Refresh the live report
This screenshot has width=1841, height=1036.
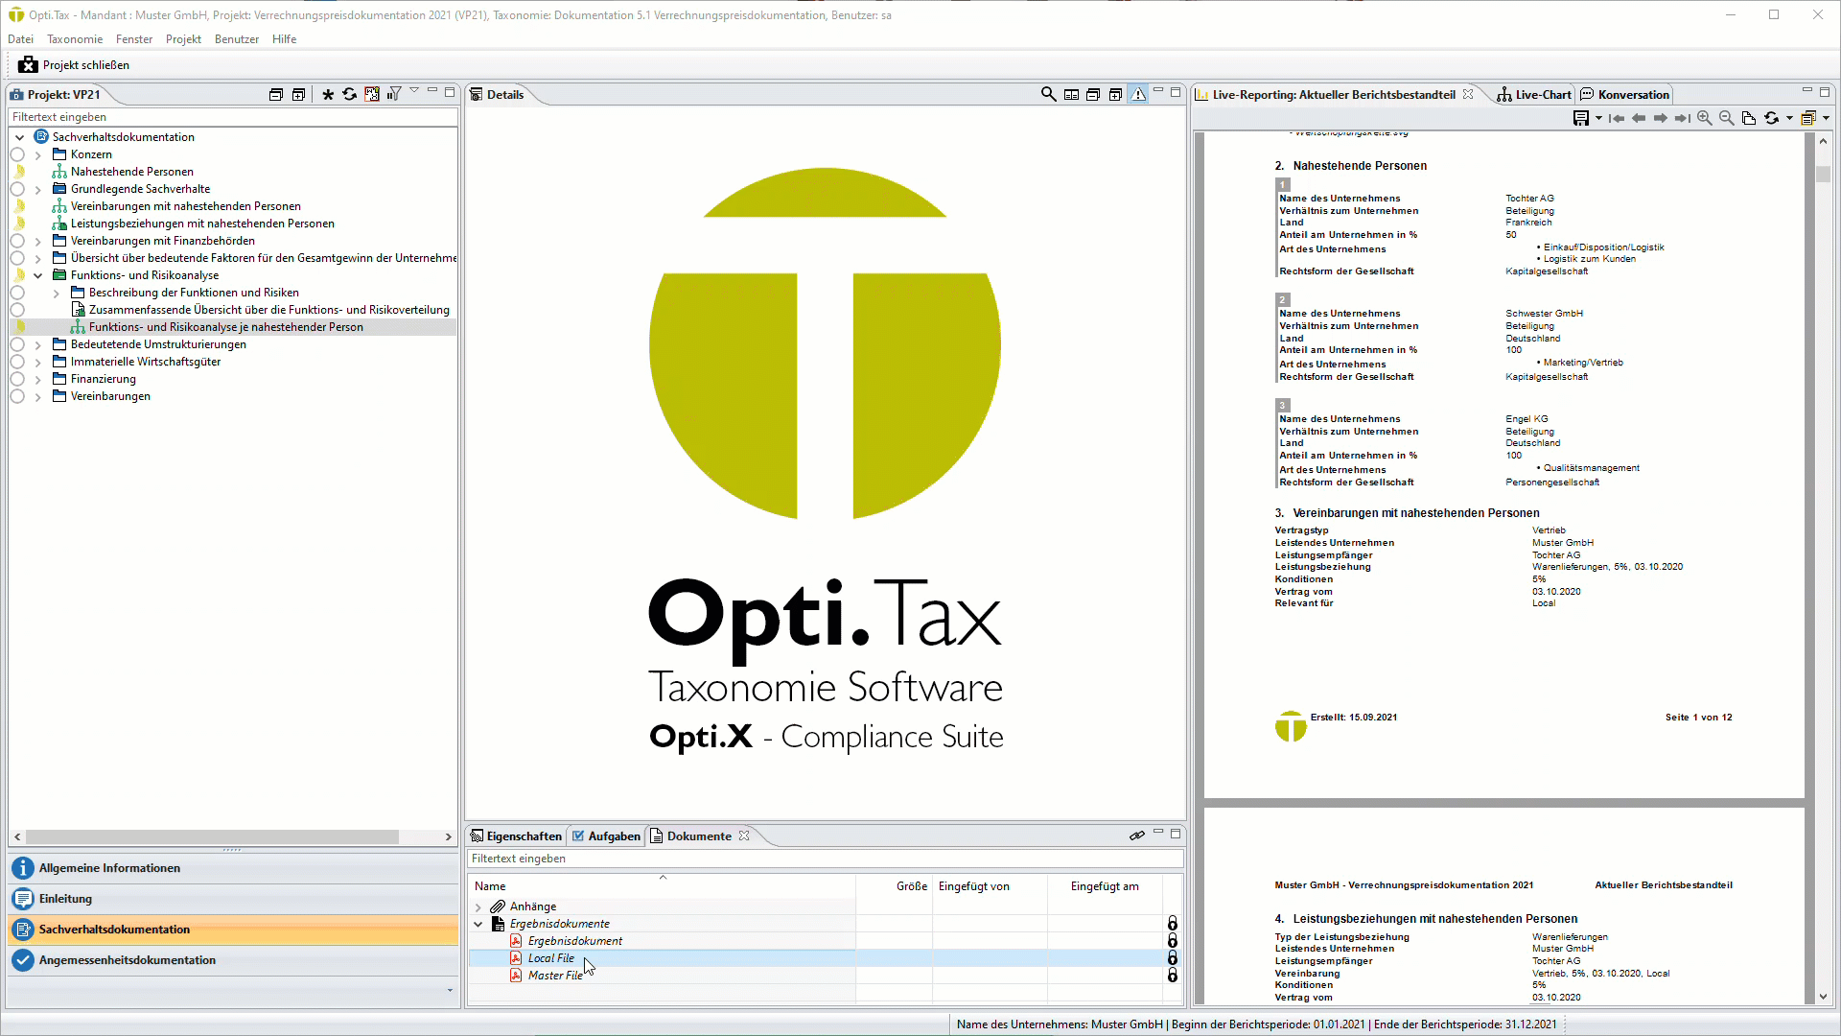[1772, 118]
